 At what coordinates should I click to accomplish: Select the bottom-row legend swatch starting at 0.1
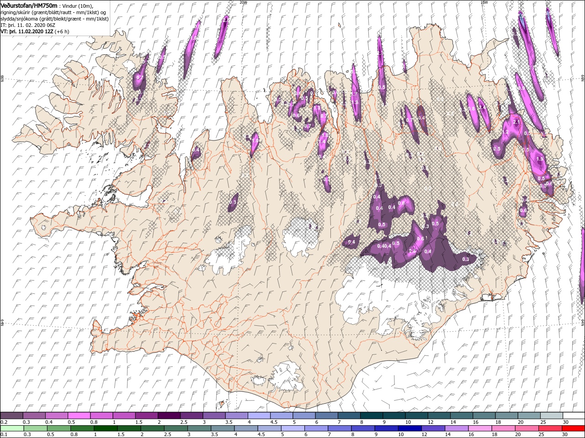12,428
